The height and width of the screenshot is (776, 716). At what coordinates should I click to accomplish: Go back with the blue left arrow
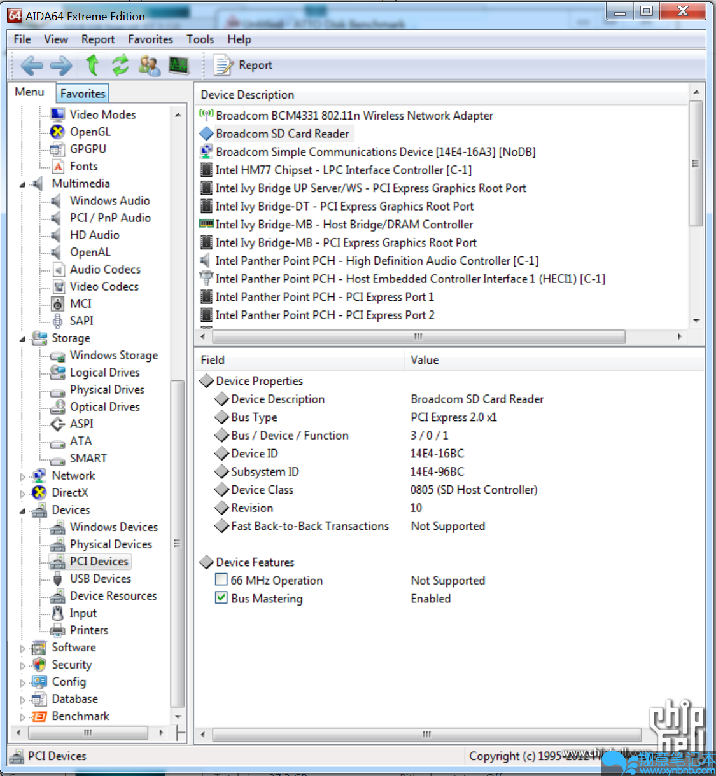pos(31,66)
